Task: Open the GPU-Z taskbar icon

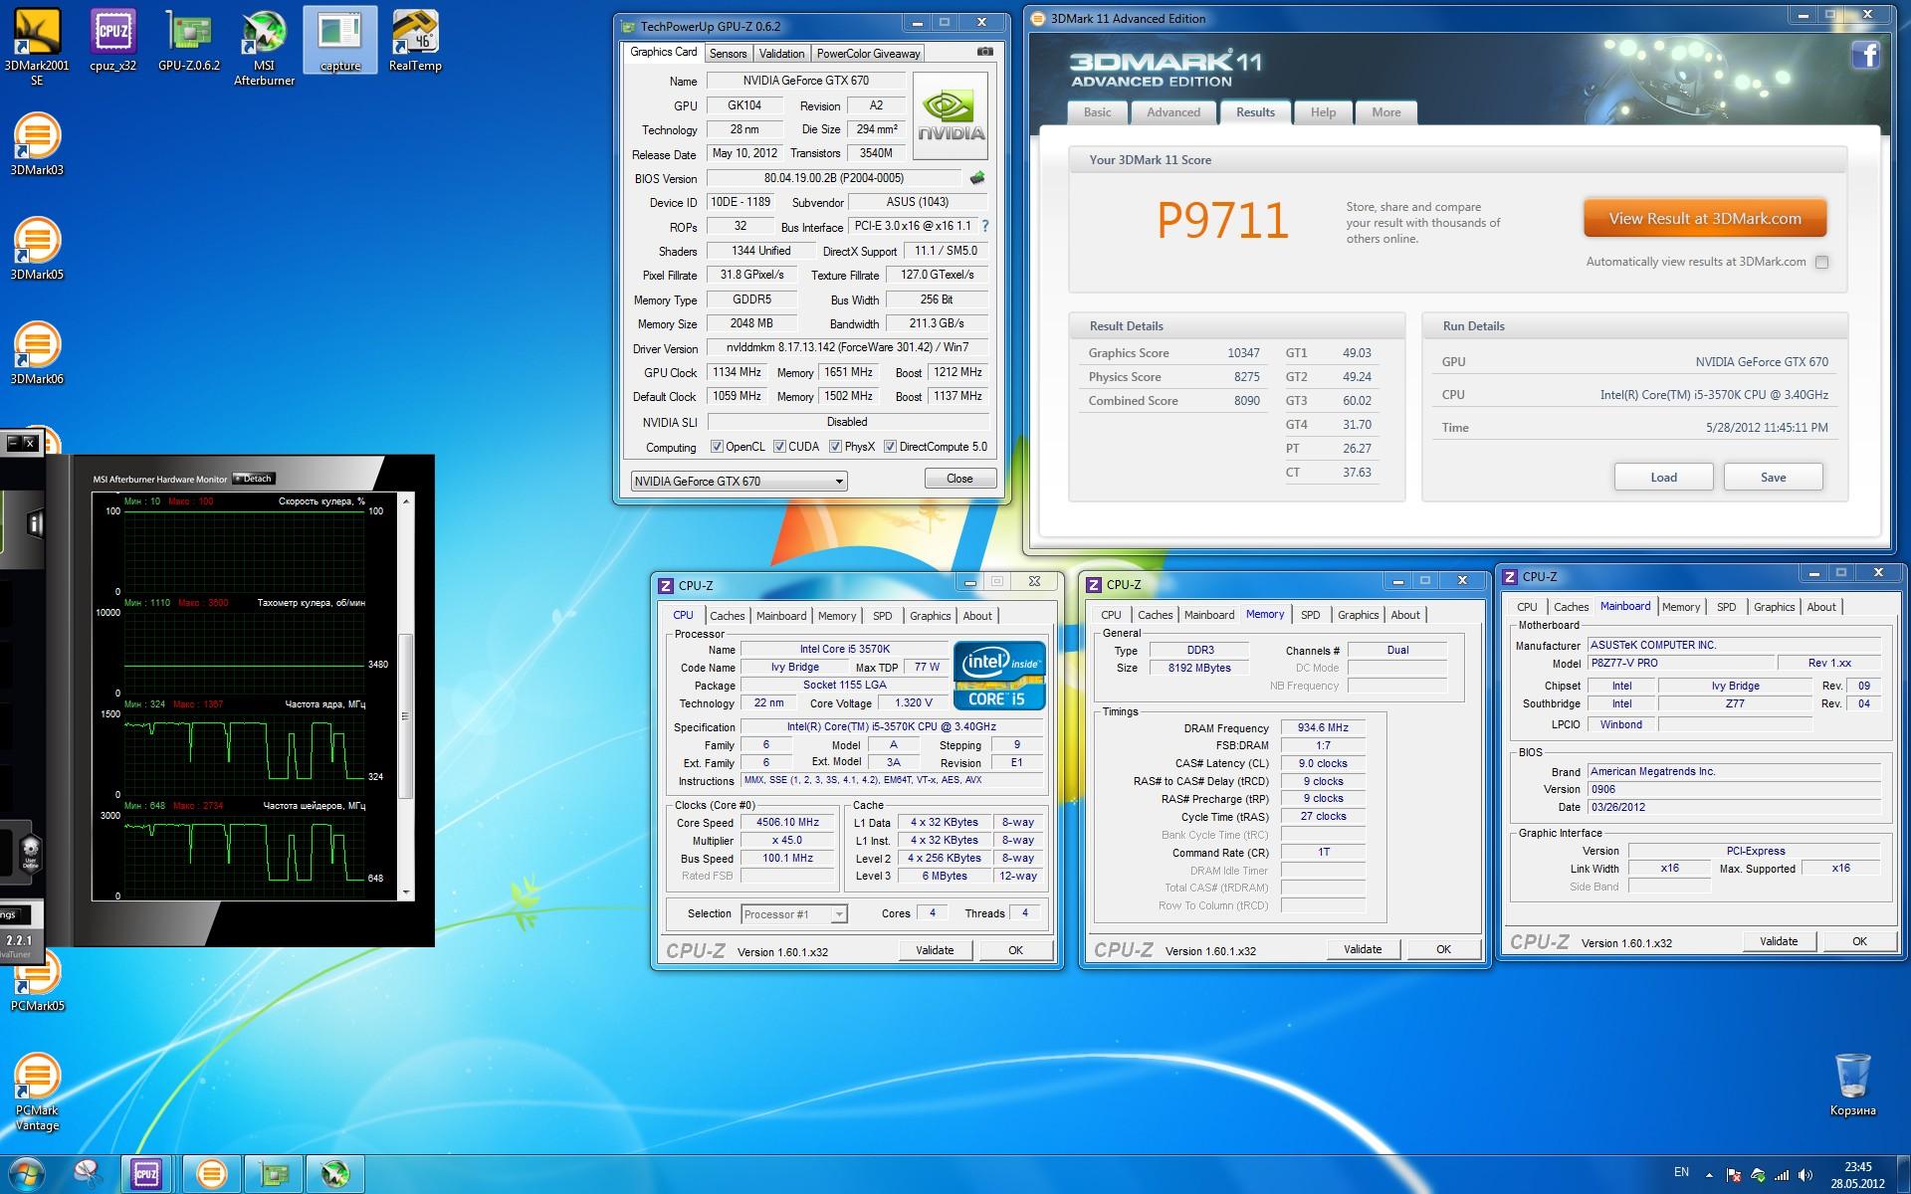Action: click(274, 1174)
